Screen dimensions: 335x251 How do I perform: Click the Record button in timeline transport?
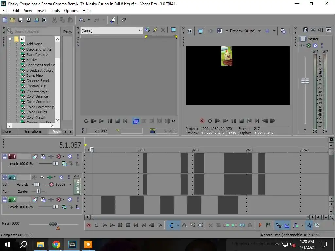88,225
